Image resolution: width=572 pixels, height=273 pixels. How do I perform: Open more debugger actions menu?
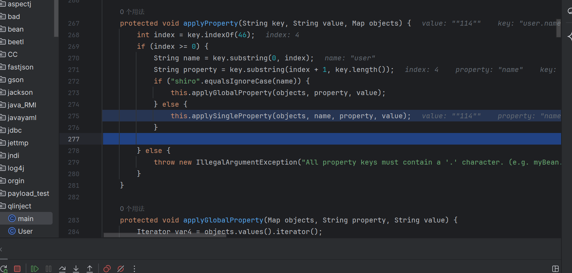coord(134,269)
